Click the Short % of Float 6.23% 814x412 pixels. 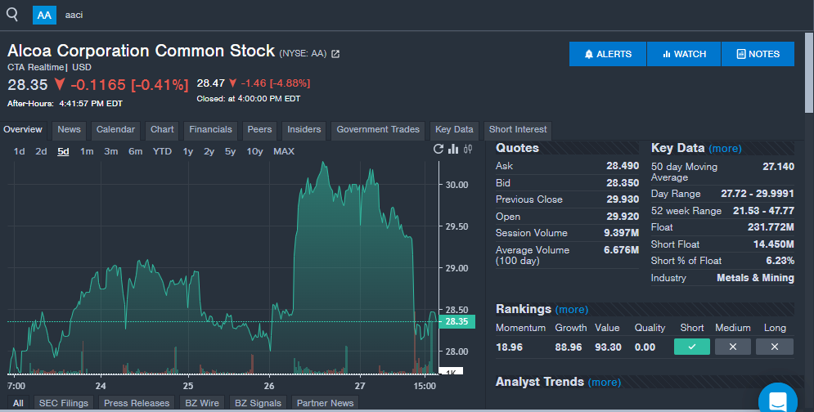pos(780,261)
